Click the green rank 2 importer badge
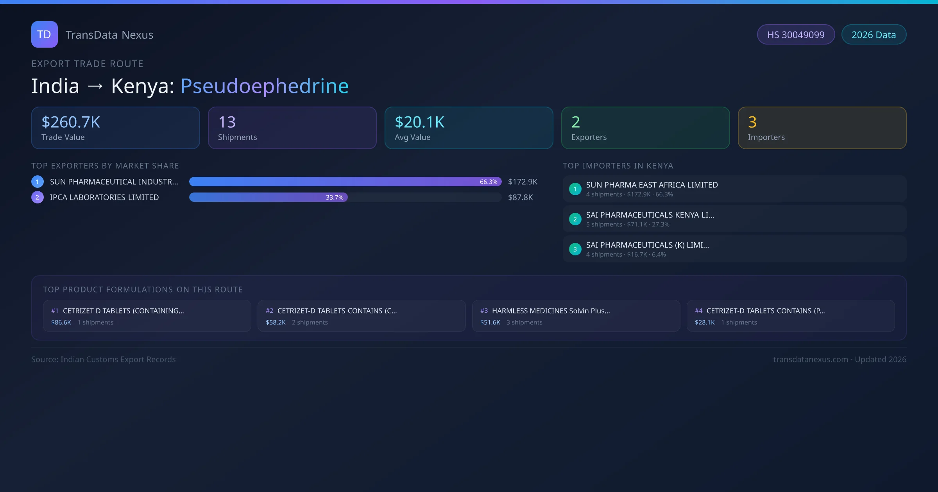 coord(575,219)
